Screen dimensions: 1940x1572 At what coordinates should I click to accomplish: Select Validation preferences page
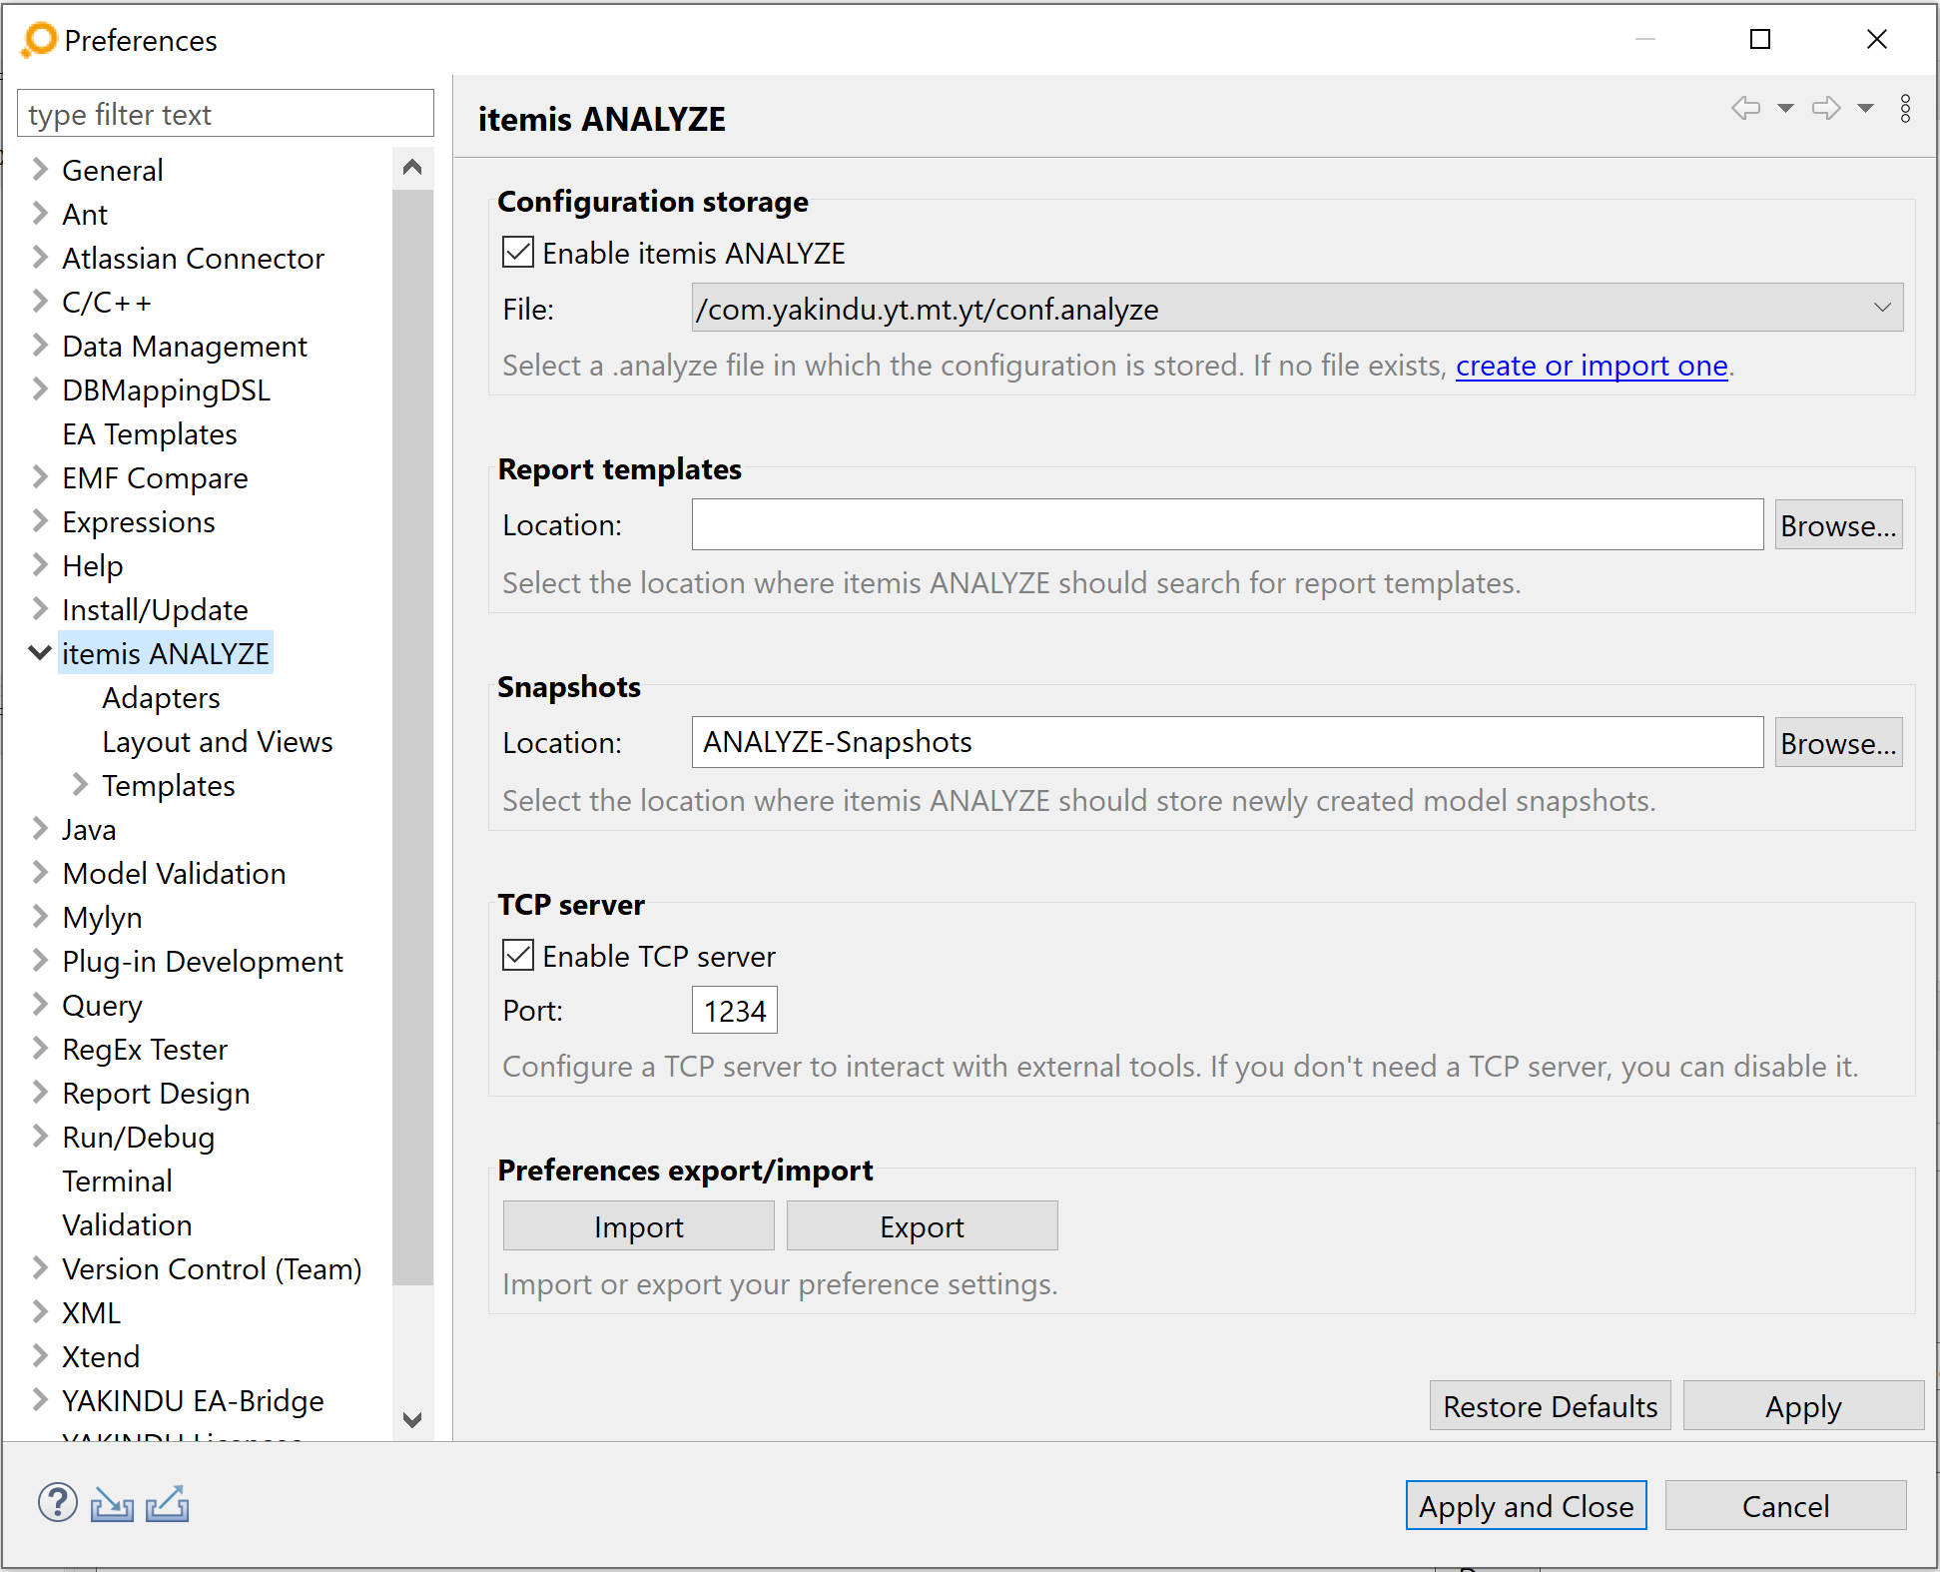point(127,1224)
